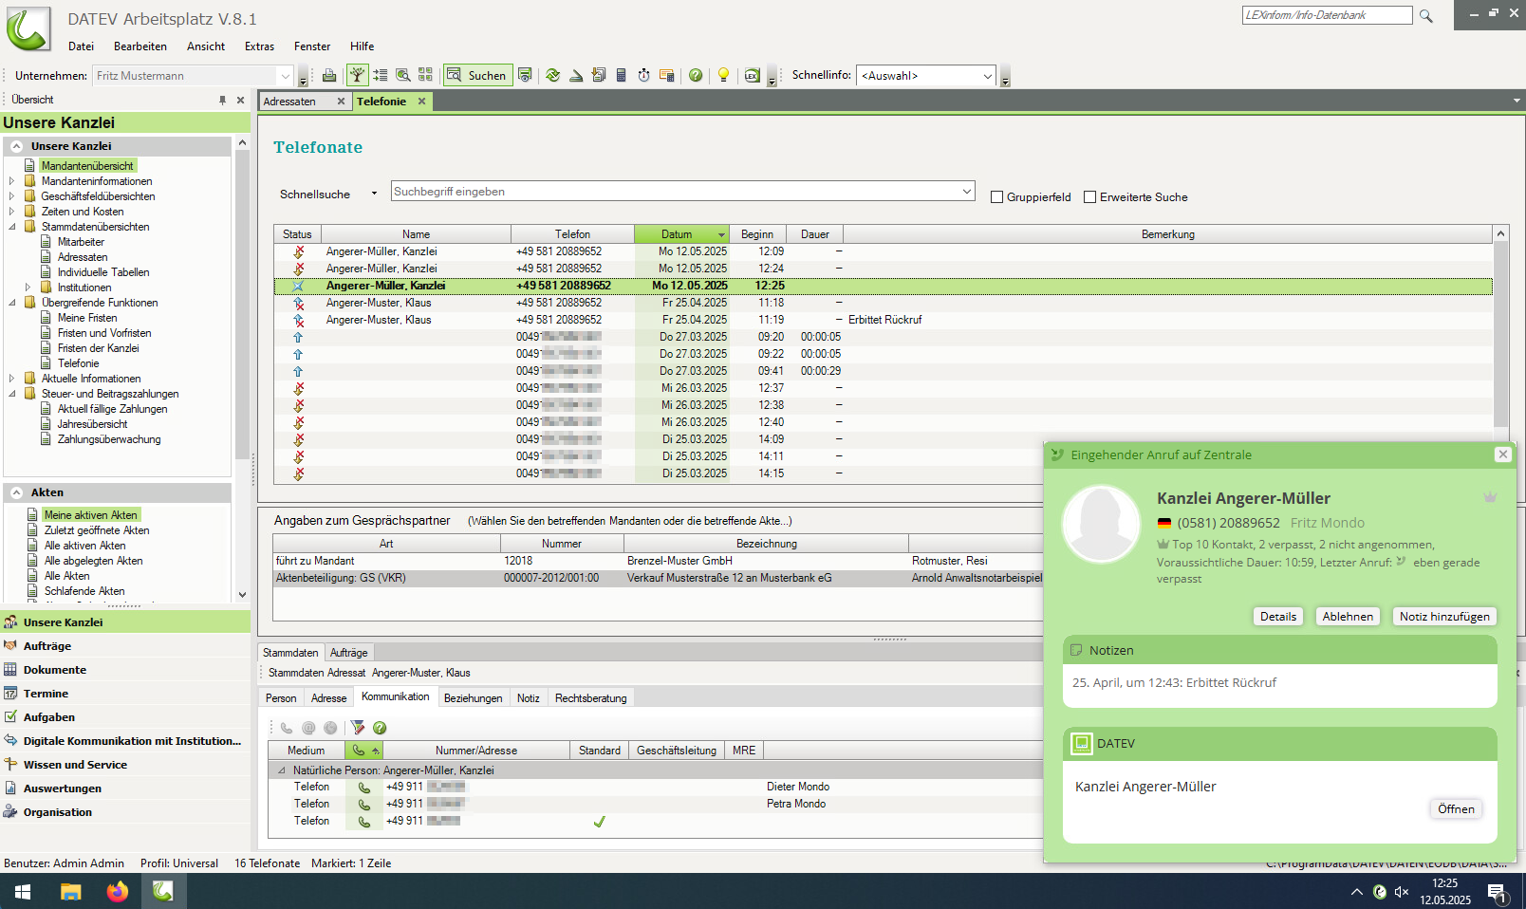Enable the Erweiterte Suche checkbox
Screen dimensions: 1526x909
click(1089, 196)
